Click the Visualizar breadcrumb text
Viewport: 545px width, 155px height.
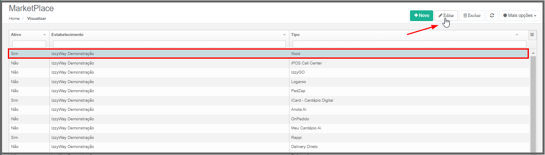37,19
